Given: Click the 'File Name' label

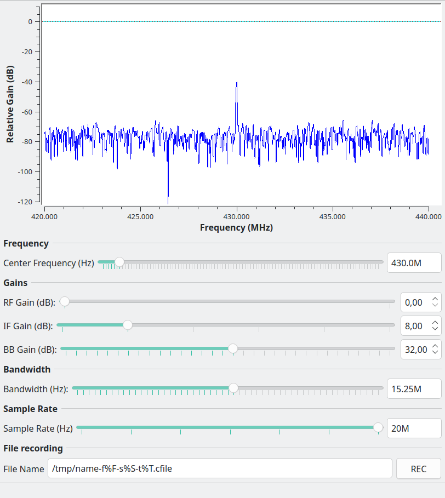Looking at the screenshot, I should [24, 469].
